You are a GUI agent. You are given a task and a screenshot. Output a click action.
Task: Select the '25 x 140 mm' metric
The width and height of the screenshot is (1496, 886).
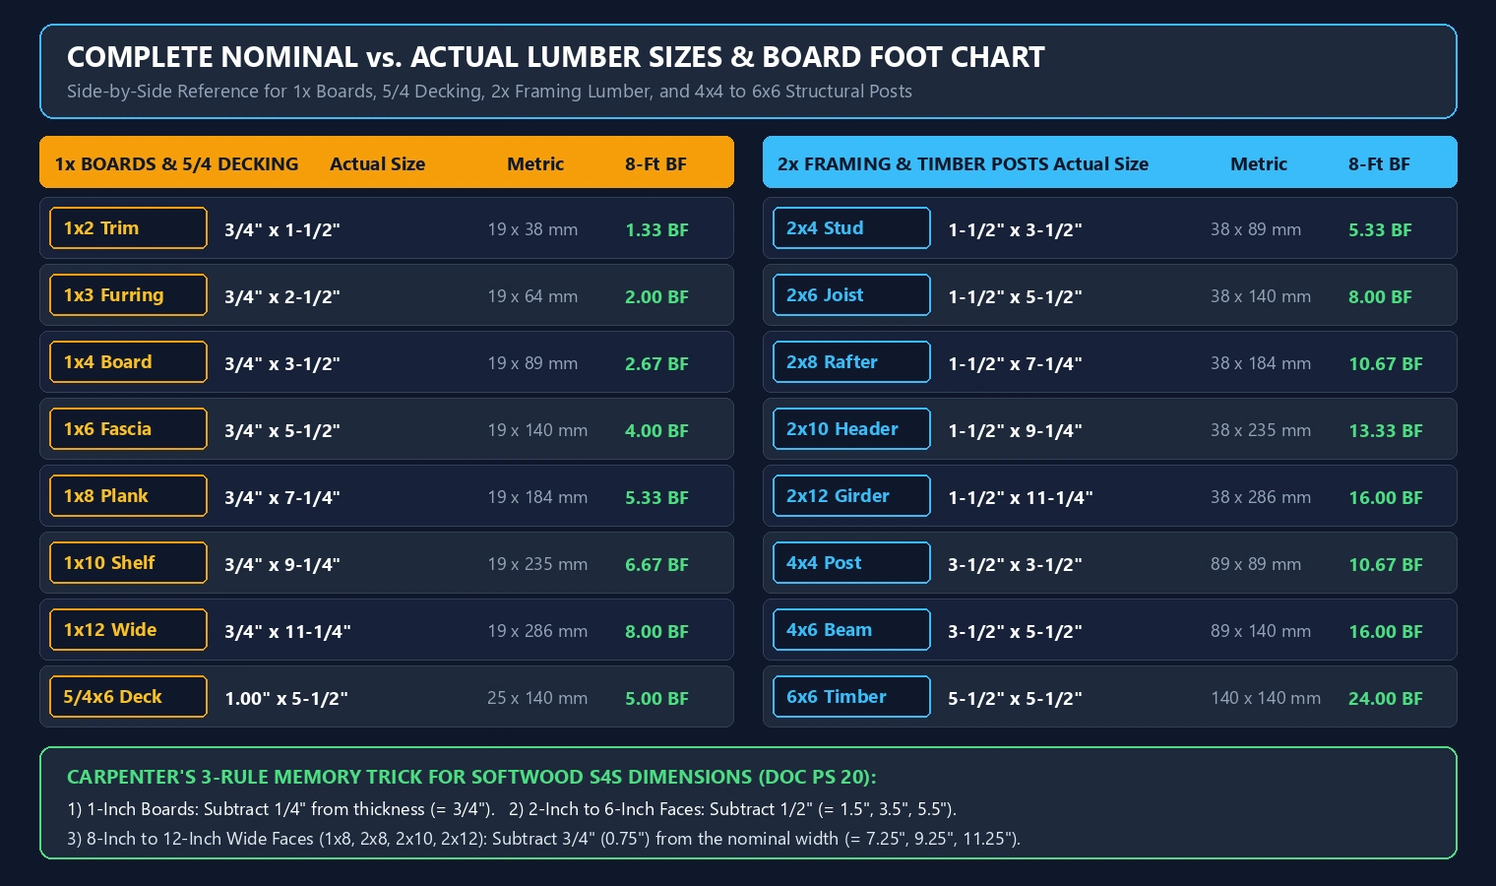pyautogui.click(x=537, y=698)
